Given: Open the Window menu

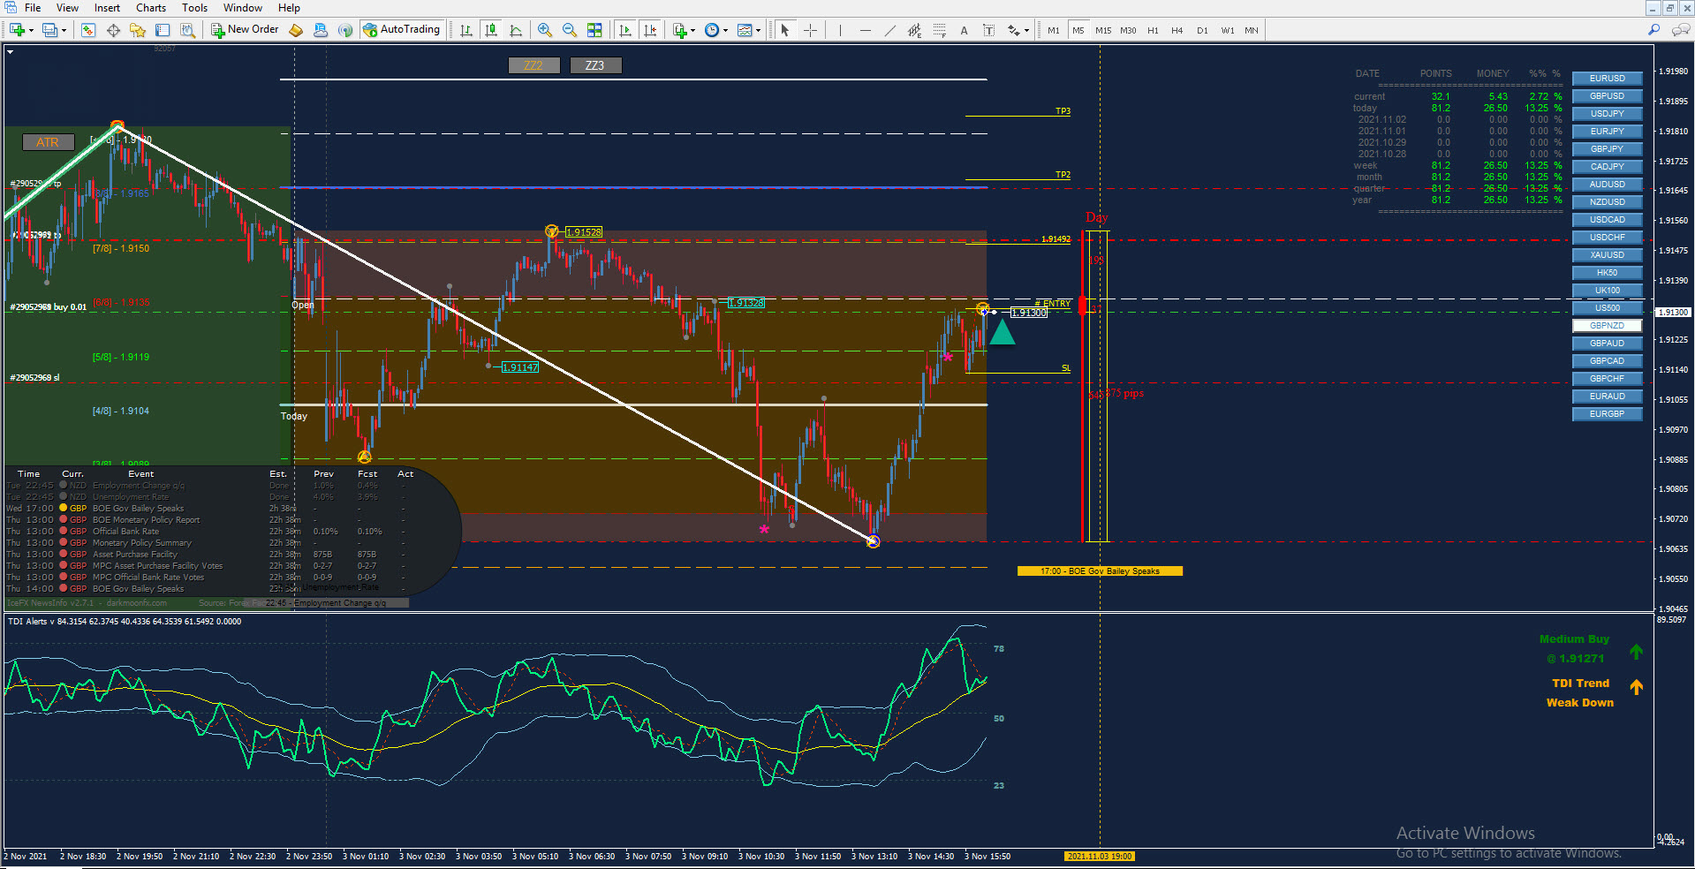Looking at the screenshot, I should (x=242, y=8).
